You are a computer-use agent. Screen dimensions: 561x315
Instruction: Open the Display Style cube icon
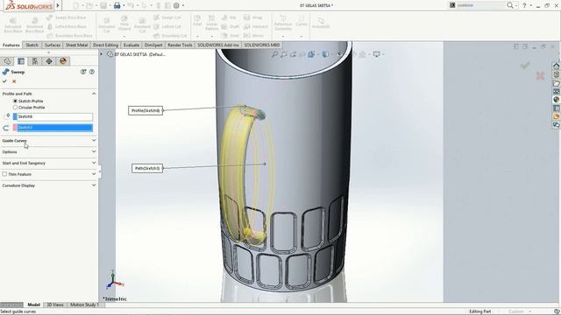point(325,54)
